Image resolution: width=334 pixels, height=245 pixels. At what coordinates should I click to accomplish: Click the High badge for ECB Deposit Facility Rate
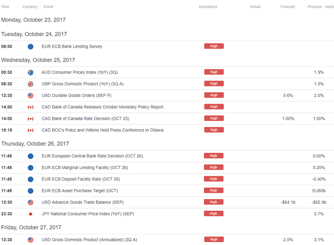[x=214, y=179]
